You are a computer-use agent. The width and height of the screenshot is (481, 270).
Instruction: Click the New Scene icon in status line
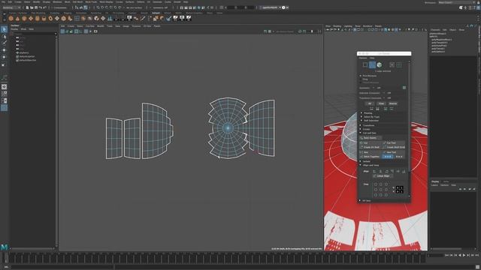27,7
